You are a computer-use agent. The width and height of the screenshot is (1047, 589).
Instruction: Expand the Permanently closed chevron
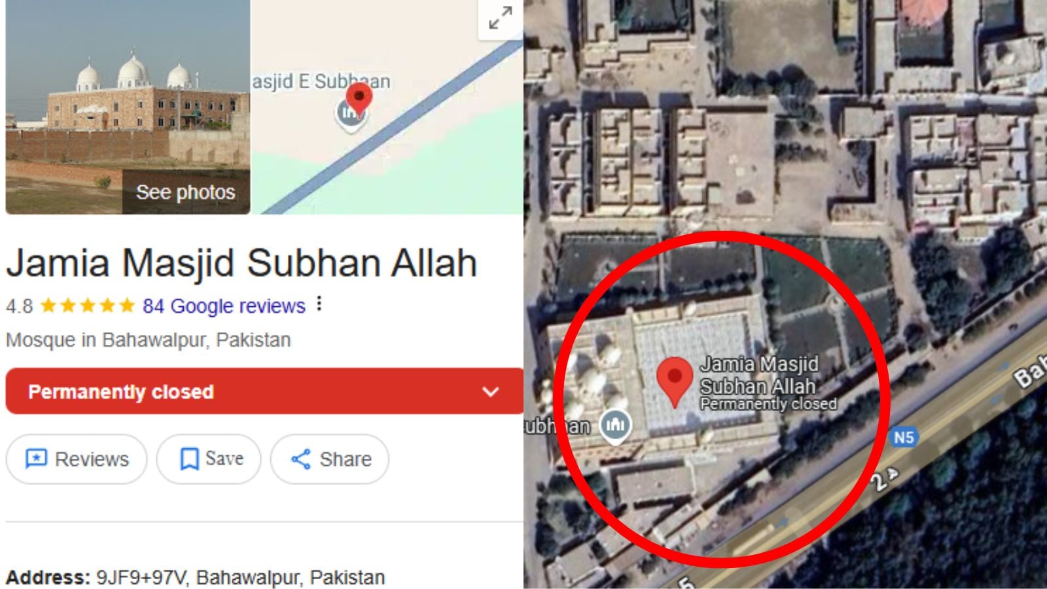pyautogui.click(x=491, y=392)
